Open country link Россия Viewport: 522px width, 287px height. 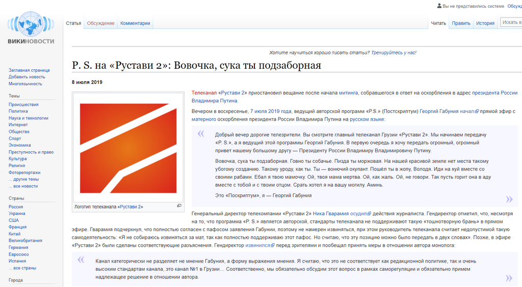pos(16,207)
